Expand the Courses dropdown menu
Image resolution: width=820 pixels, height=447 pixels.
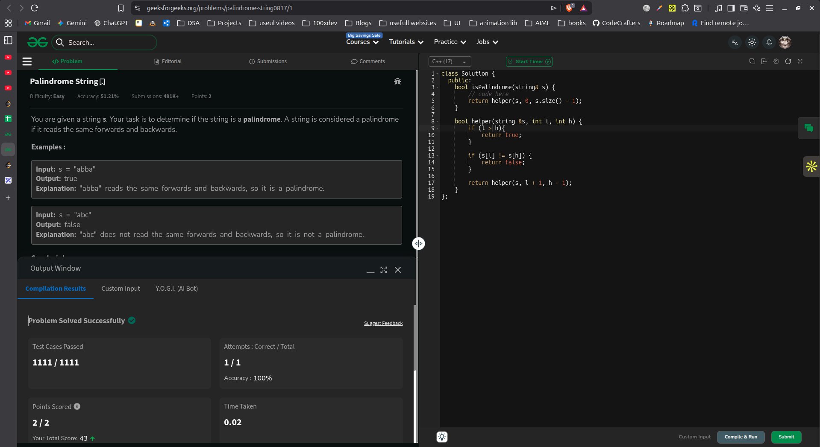click(362, 42)
